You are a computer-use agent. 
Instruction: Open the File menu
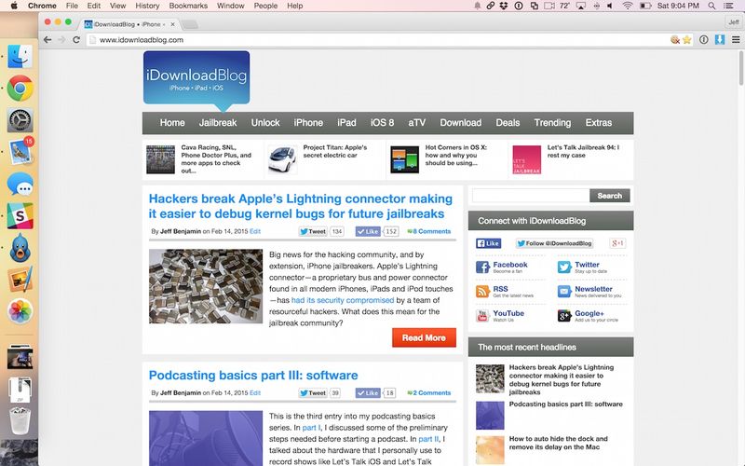72,6
